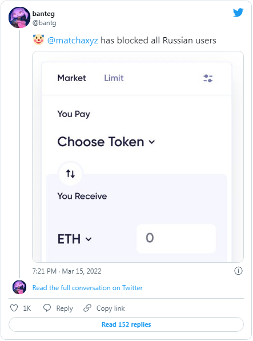Open the tweet info circle icon
Viewport: 253px width, 341px height.
point(238,271)
